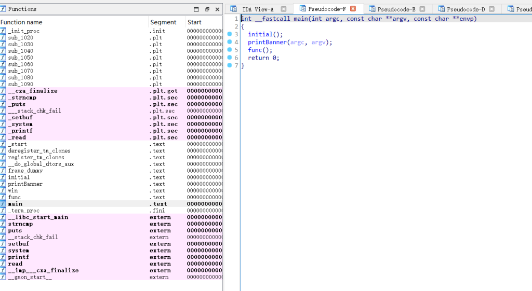
Task: Toggle breakpoint dot on line 3
Action: [x=230, y=34]
